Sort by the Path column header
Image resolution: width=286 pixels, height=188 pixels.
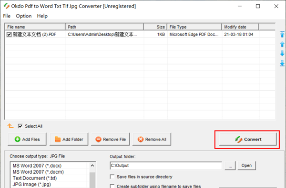pos(104,27)
